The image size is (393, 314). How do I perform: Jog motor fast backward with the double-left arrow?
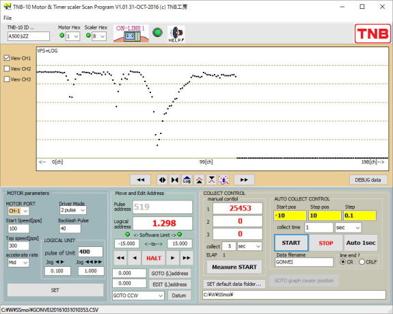tap(120, 258)
